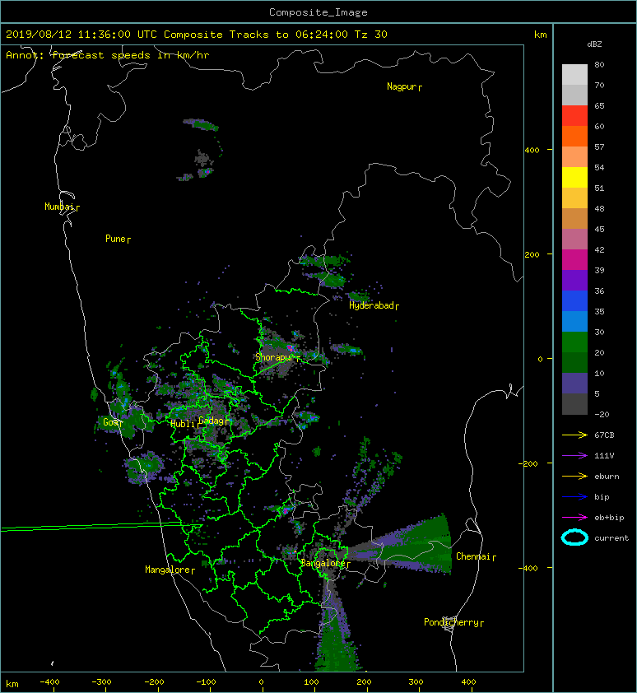637x693 pixels.
Task: Click the '100' tick on horizontal axis
Action: click(x=311, y=682)
